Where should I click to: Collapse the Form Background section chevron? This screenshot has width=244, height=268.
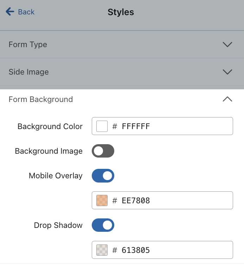227,100
